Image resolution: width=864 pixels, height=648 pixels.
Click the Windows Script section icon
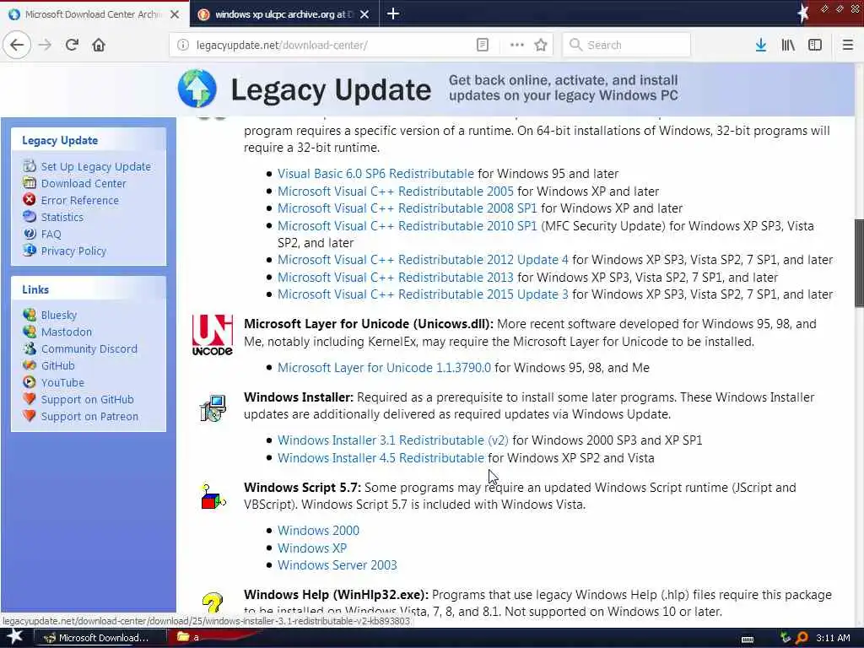[x=213, y=496]
